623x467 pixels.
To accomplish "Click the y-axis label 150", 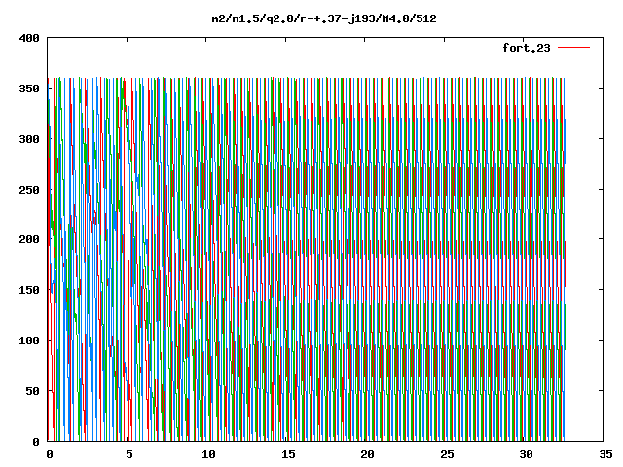I will point(29,290).
